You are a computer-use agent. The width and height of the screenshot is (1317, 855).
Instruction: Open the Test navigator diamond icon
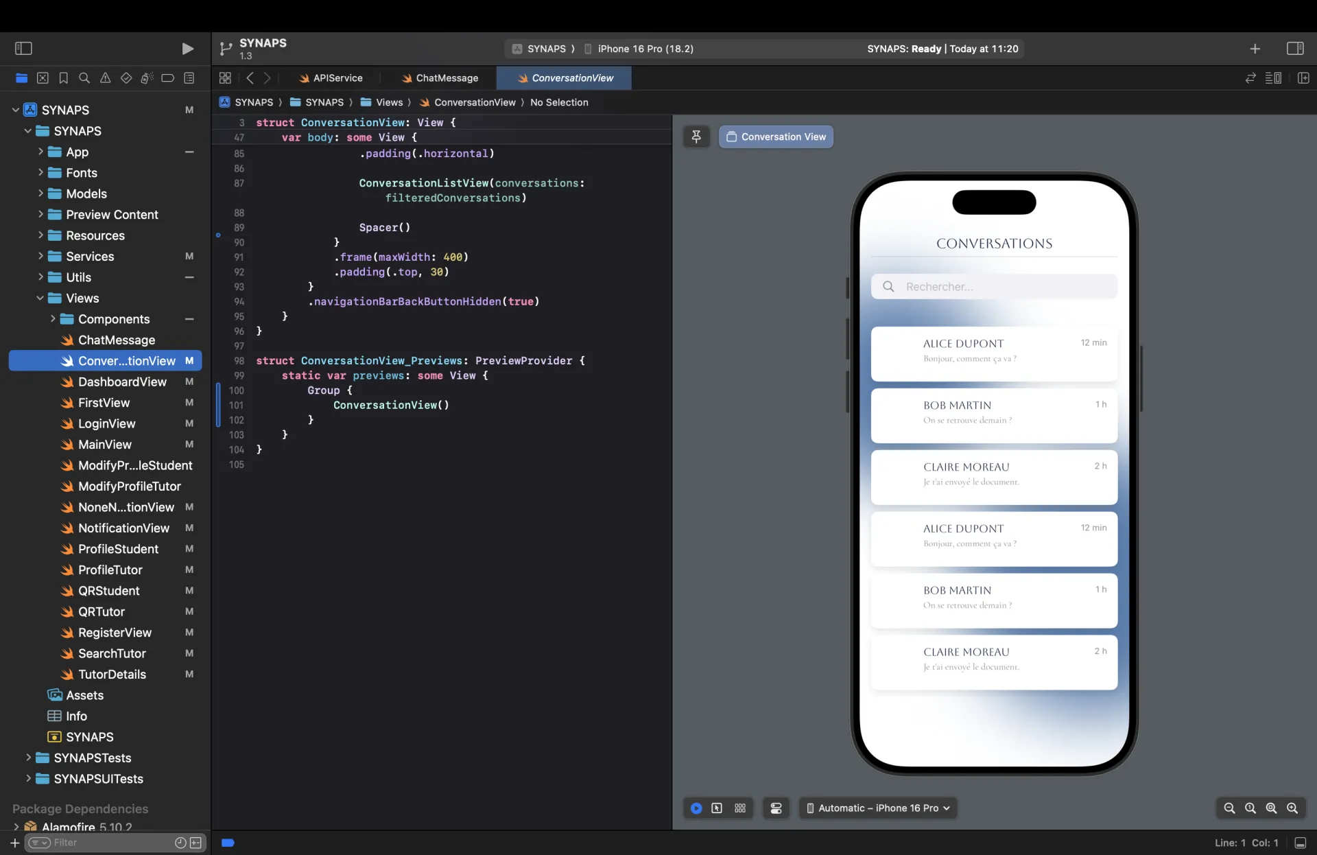pyautogui.click(x=126, y=78)
